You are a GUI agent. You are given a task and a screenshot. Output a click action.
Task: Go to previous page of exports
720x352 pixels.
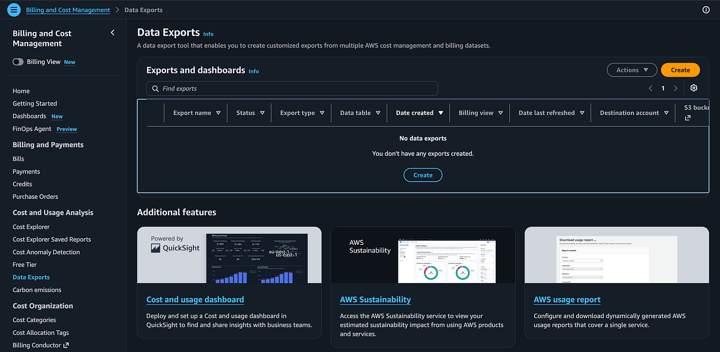coord(651,89)
